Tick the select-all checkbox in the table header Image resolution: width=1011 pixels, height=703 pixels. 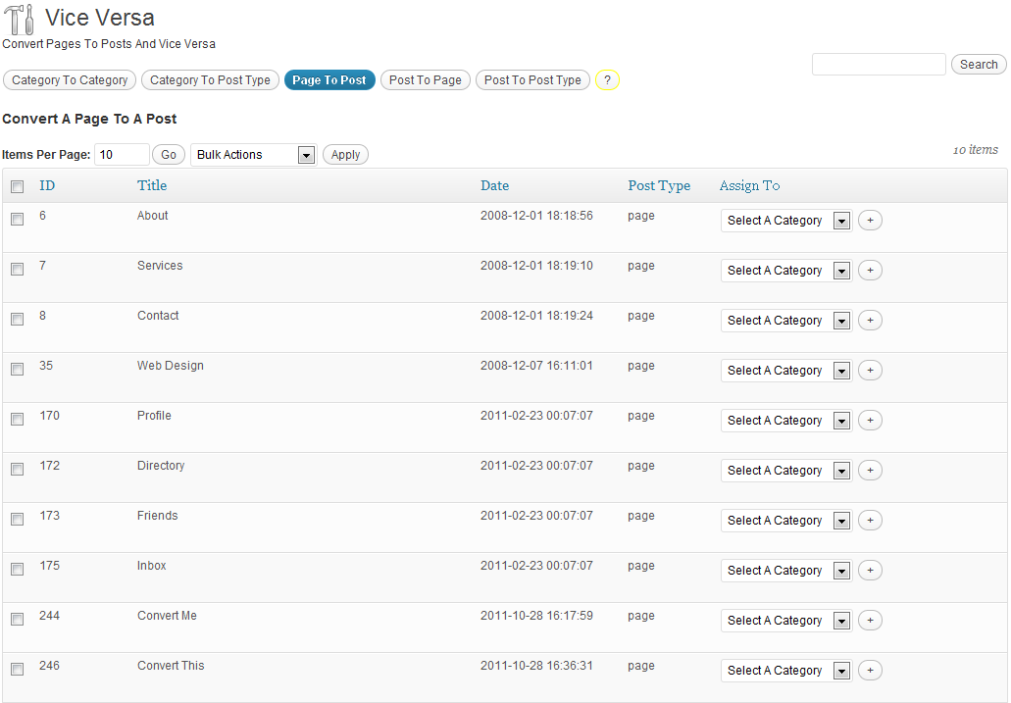click(17, 186)
